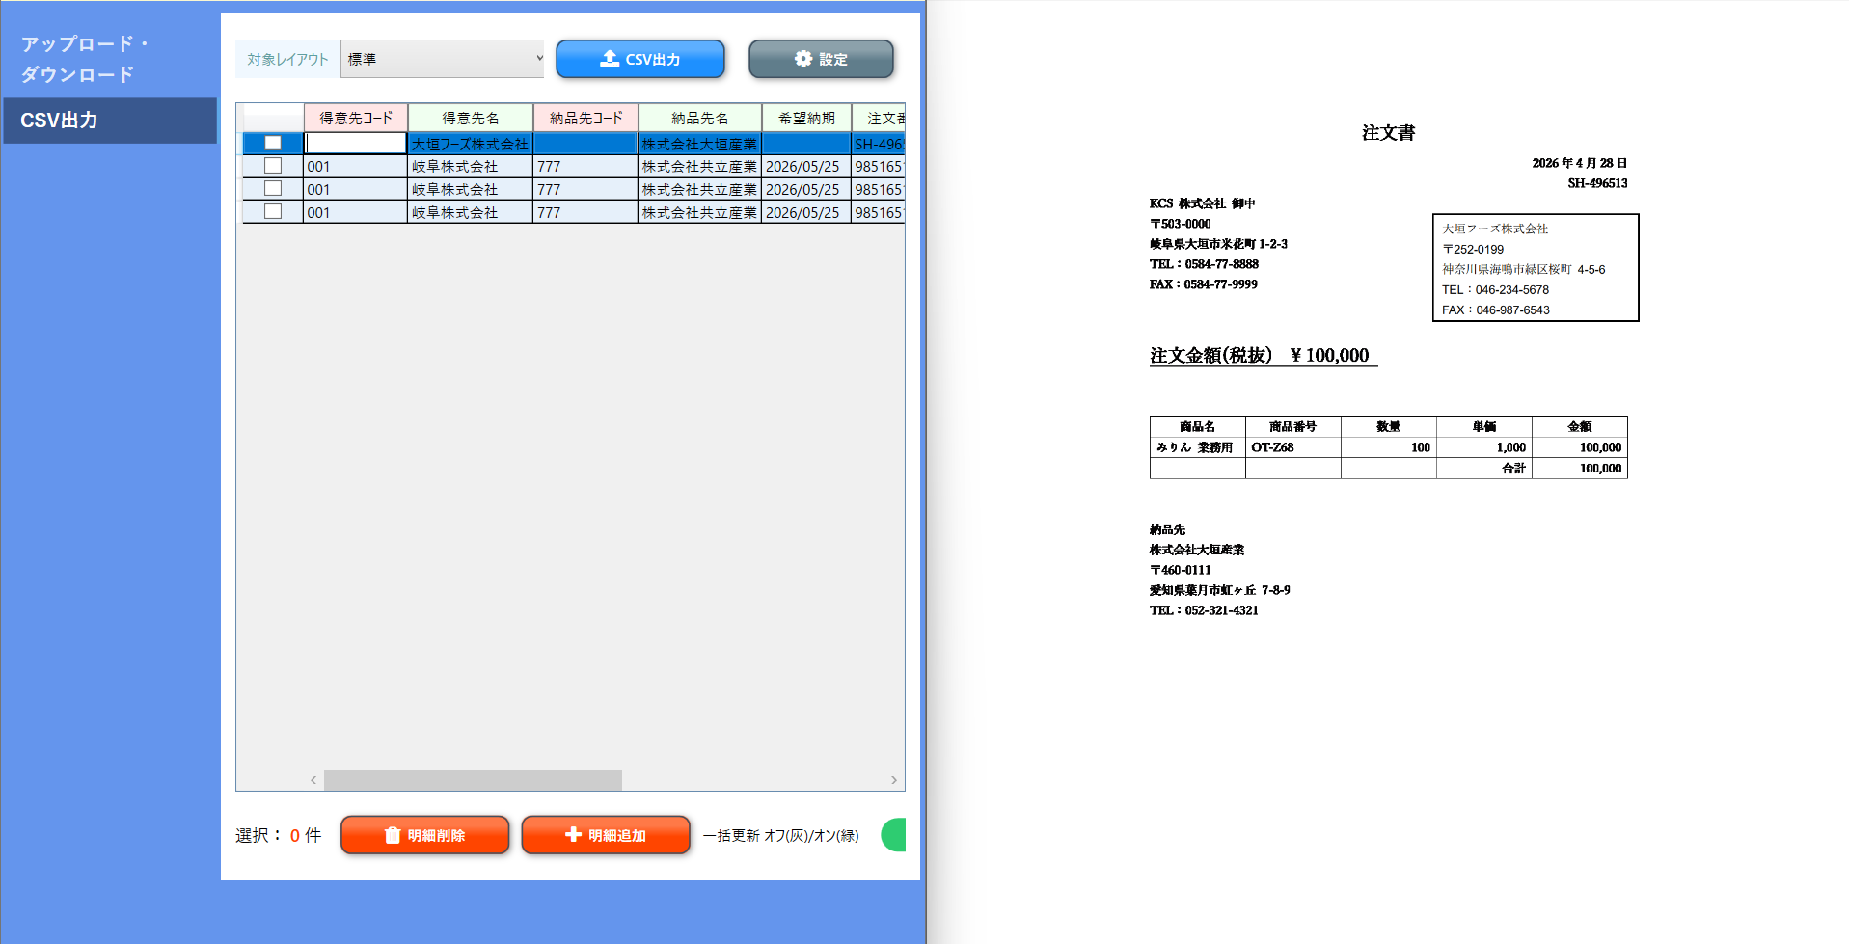Viewport: 1849px width, 944px height.
Task: Select the CSV出力 sidebar menu item
Action: [110, 121]
